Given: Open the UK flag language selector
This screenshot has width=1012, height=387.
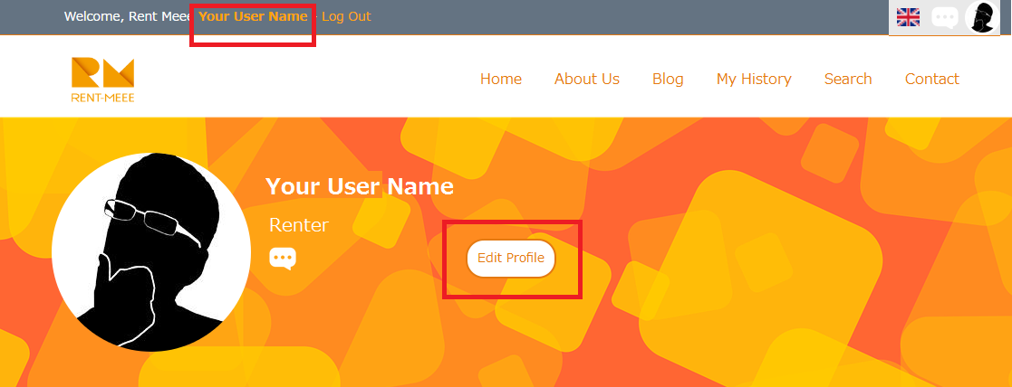Looking at the screenshot, I should click(x=908, y=17).
